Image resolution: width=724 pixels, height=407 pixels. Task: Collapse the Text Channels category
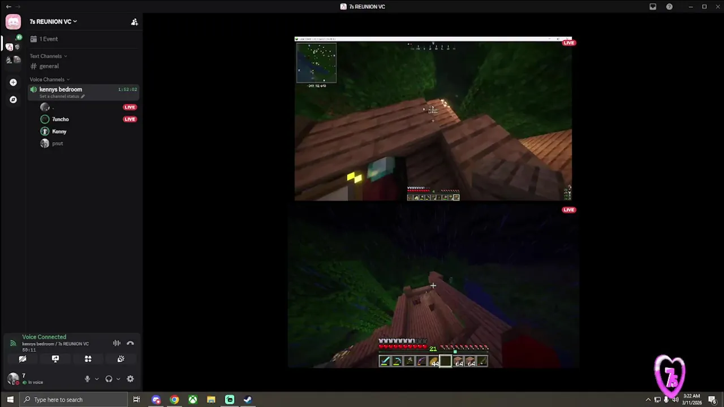(x=49, y=56)
